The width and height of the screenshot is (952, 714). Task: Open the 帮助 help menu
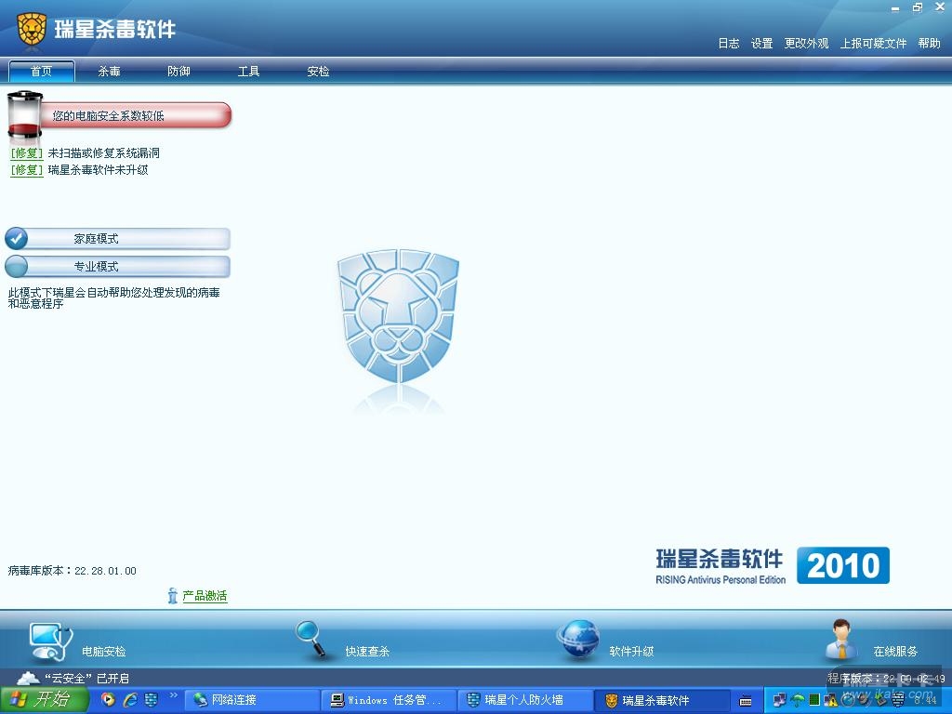click(929, 43)
